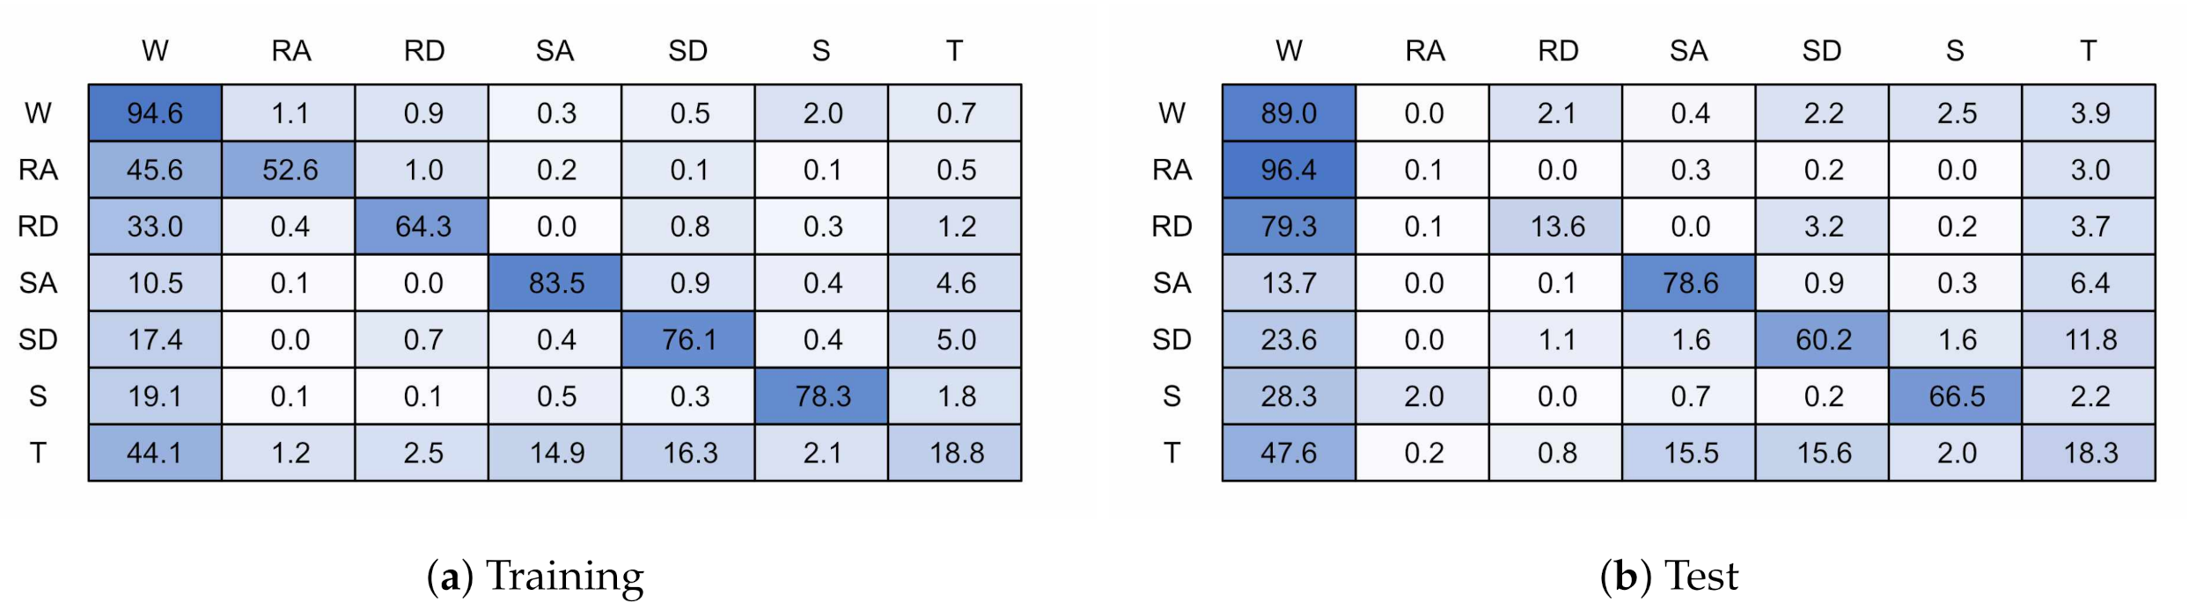Select the 83.5 cell in SA row
The width and height of the screenshot is (2189, 610).
click(x=556, y=283)
